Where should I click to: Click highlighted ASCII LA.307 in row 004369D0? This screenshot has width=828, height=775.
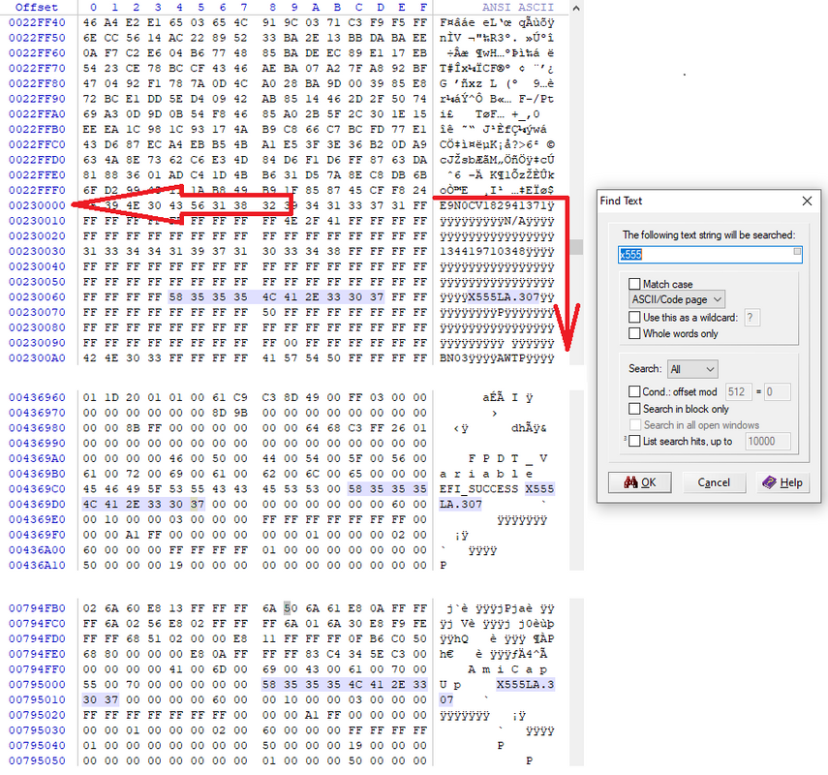(x=461, y=504)
